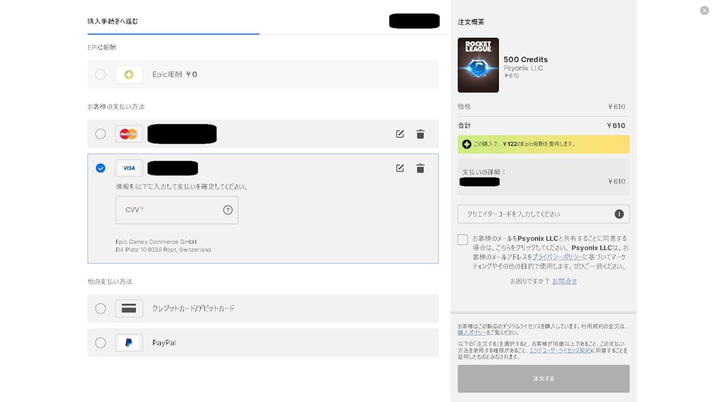Select PayPal as payment method
Viewport: 715px width, 402px height.
pos(101,343)
